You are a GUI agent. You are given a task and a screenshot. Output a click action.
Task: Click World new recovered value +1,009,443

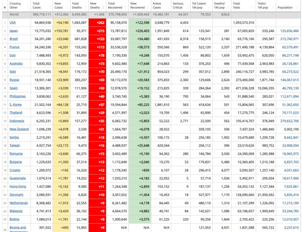point(141,14)
